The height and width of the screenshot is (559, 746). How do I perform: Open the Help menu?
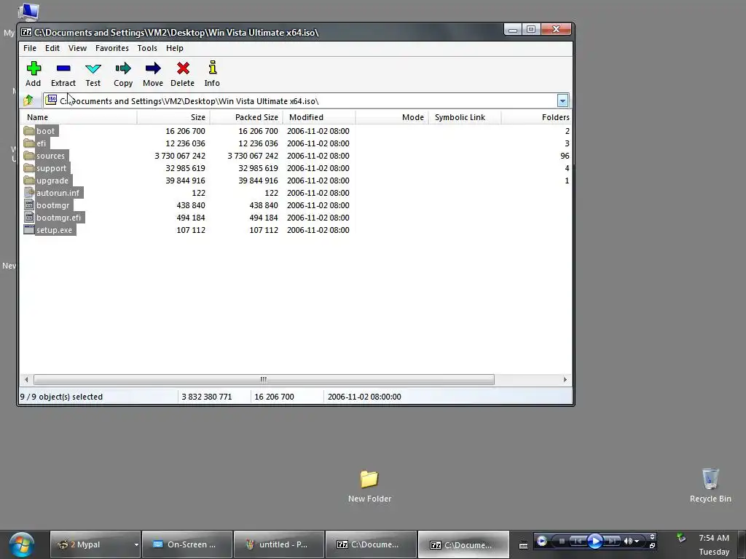point(175,48)
